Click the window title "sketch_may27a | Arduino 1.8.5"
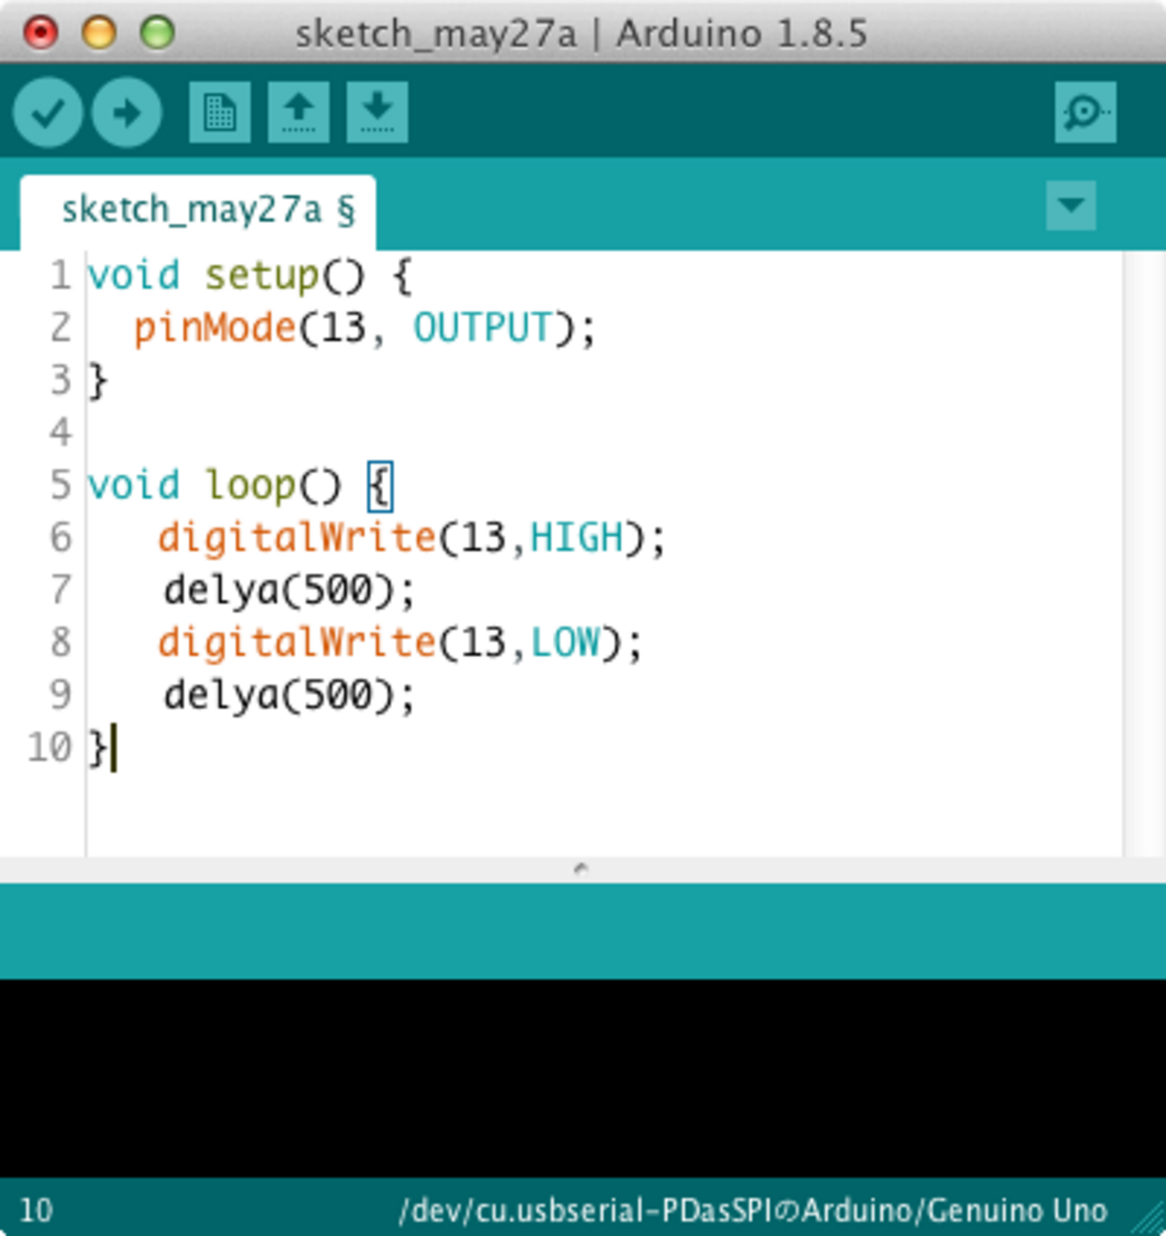The height and width of the screenshot is (1236, 1166). click(x=581, y=34)
